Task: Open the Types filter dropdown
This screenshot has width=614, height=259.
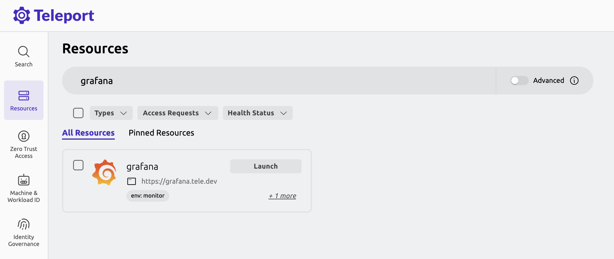Action: click(111, 113)
